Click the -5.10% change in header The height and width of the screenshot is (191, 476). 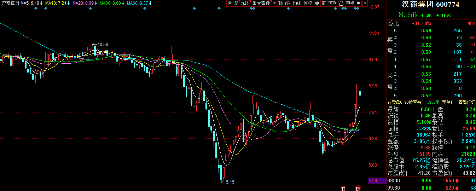tap(443, 16)
